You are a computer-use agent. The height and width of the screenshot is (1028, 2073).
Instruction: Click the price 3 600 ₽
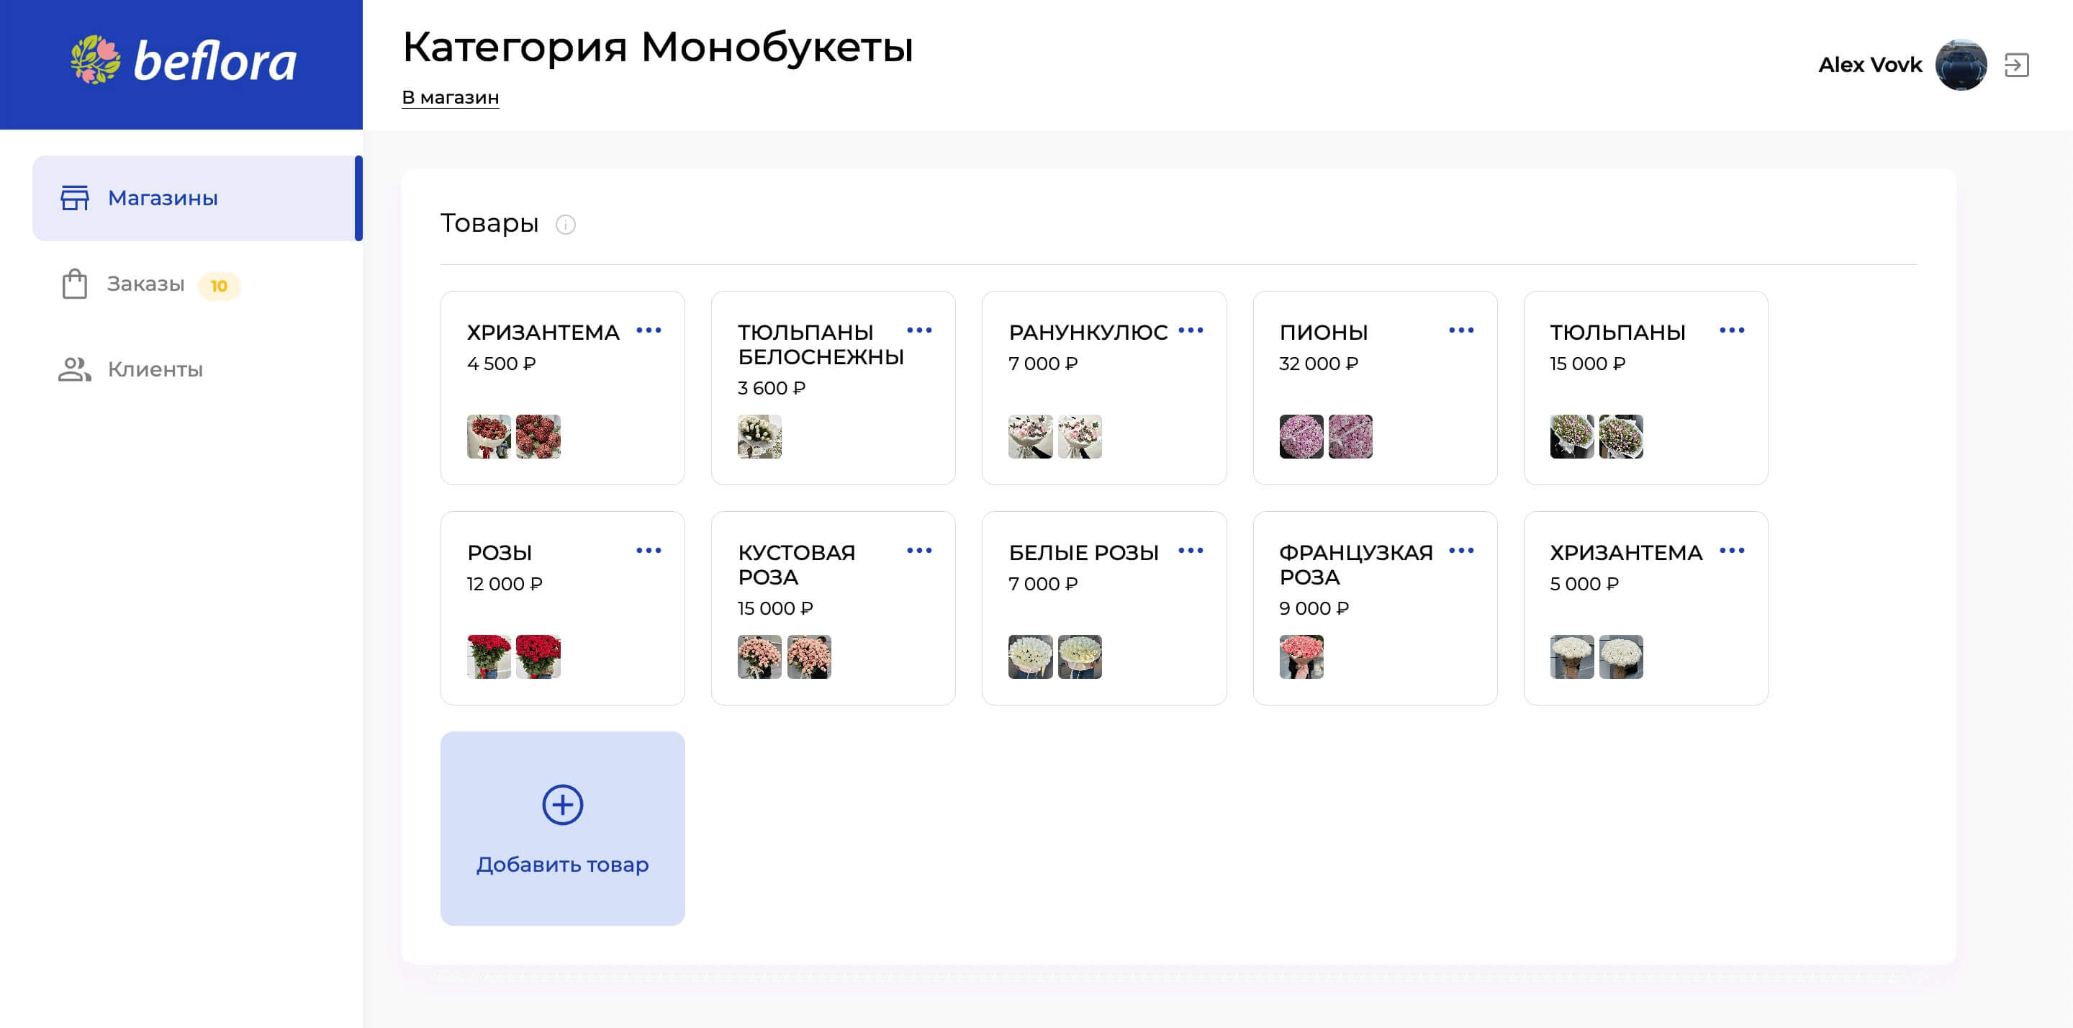point(771,388)
